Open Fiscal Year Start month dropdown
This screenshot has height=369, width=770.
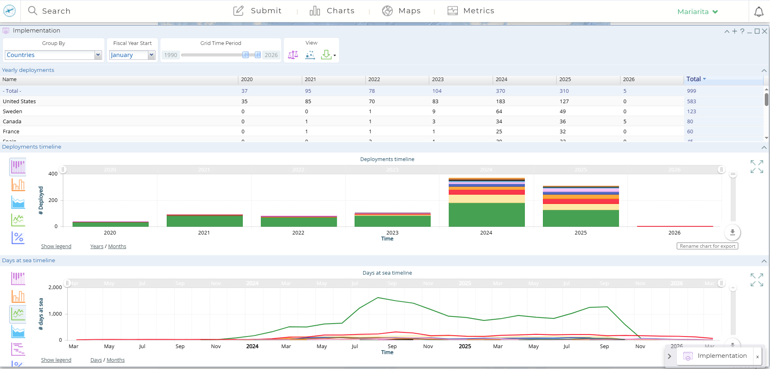pos(132,55)
